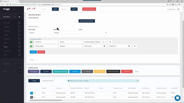Open Locations in the sidebar
The width and height of the screenshot is (184, 103).
coord(6,27)
